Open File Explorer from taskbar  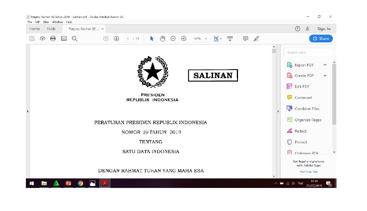(44, 184)
